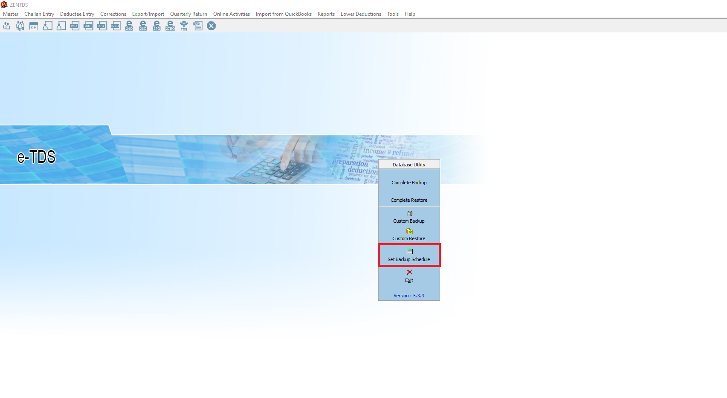Open the Challan Entry menu

[x=39, y=14]
